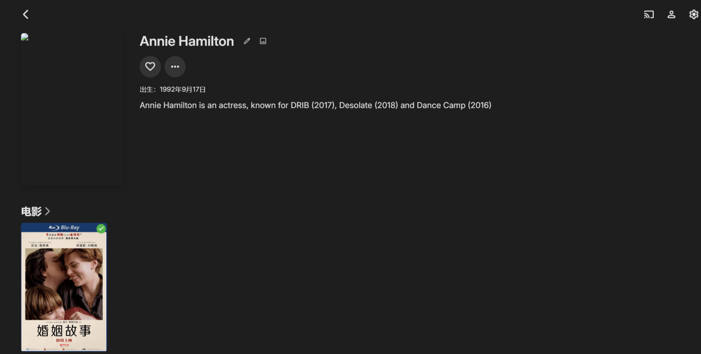Image resolution: width=701 pixels, height=354 pixels.
Task: Click the 婚姻故事 title text on poster
Action: tap(64, 330)
